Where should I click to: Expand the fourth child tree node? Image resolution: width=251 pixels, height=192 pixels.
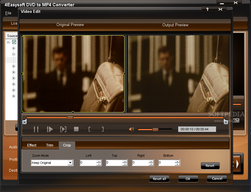pos(14,72)
